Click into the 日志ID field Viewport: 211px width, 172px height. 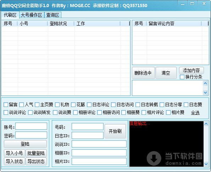point(88,135)
